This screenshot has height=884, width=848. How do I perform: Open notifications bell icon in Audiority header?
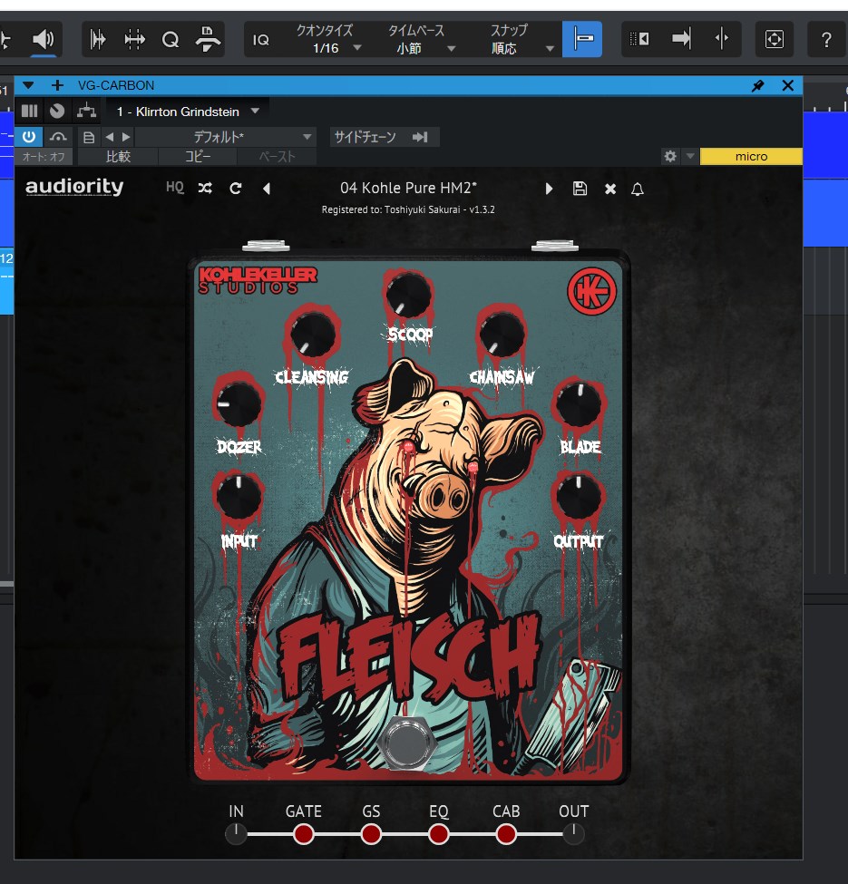pos(638,189)
